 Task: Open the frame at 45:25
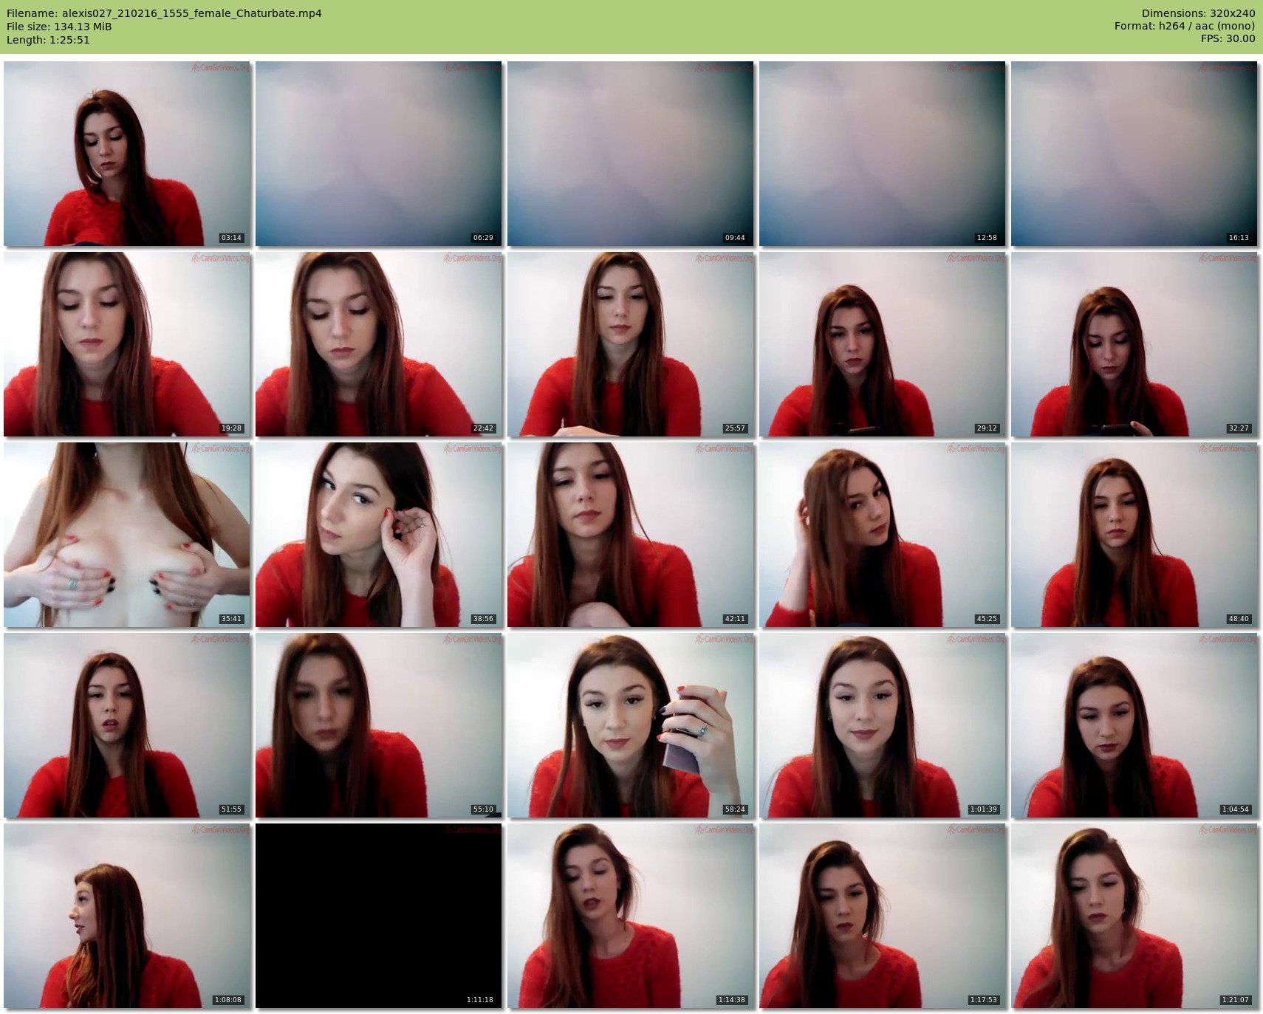tap(882, 535)
